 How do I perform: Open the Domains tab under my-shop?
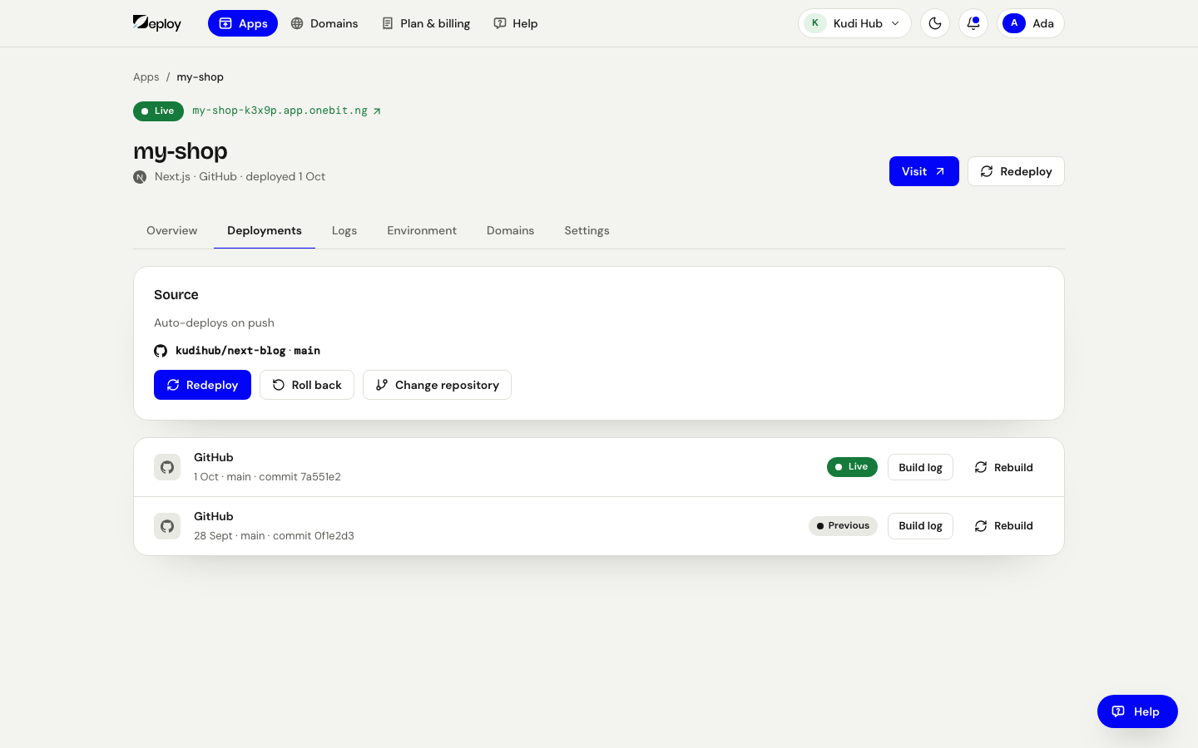[511, 231]
